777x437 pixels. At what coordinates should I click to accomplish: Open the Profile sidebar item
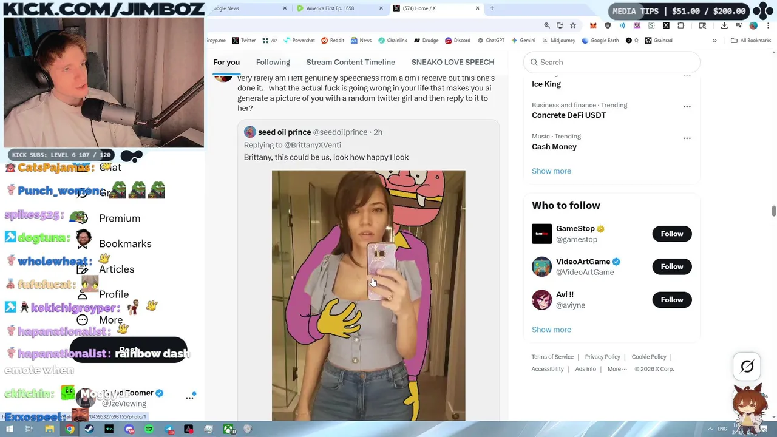pos(103,294)
